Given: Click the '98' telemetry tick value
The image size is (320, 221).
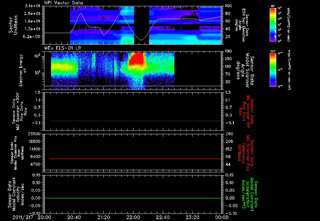Looking at the screenshot, I should coord(228,157).
